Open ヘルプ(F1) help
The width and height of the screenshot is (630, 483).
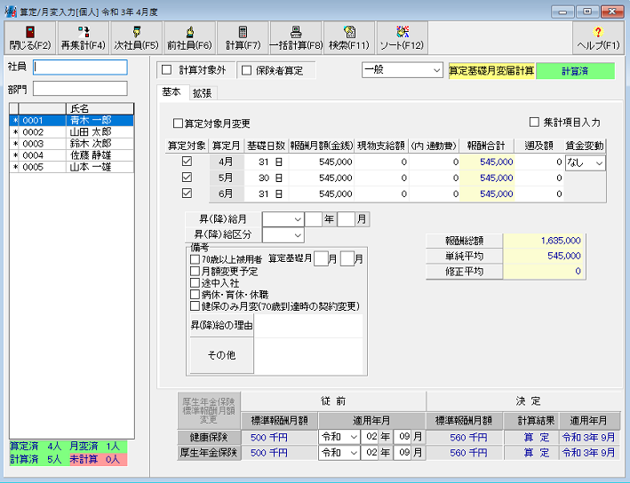pyautogui.click(x=598, y=37)
